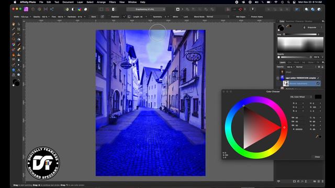Select the Erase Brush tool
Viewport: 335px width, 188px height.
(x=19, y=50)
